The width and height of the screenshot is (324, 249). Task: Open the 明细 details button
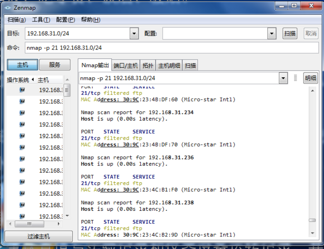[x=311, y=78]
